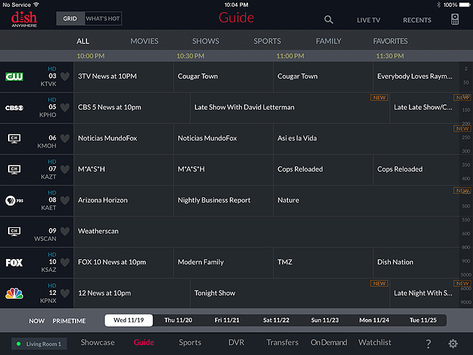The width and height of the screenshot is (473, 355).
Task: Open settings gear icon
Action: click(453, 344)
